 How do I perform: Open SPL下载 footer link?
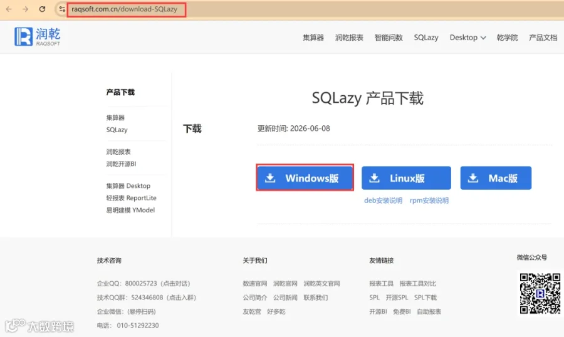[425, 298]
